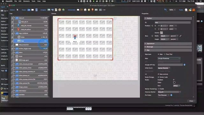Add a button image element
Image resolution: width=204 pixels, height=115 pixels.
click(53, 10)
